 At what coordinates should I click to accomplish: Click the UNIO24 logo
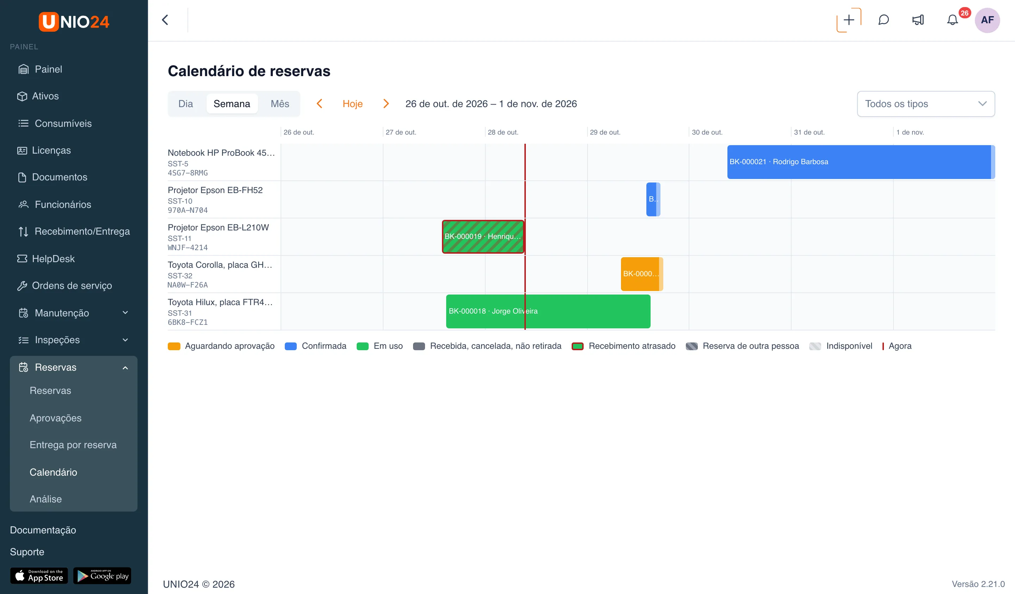click(x=74, y=21)
